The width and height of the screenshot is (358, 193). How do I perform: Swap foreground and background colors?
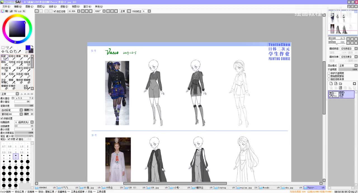pyautogui.click(x=32, y=46)
